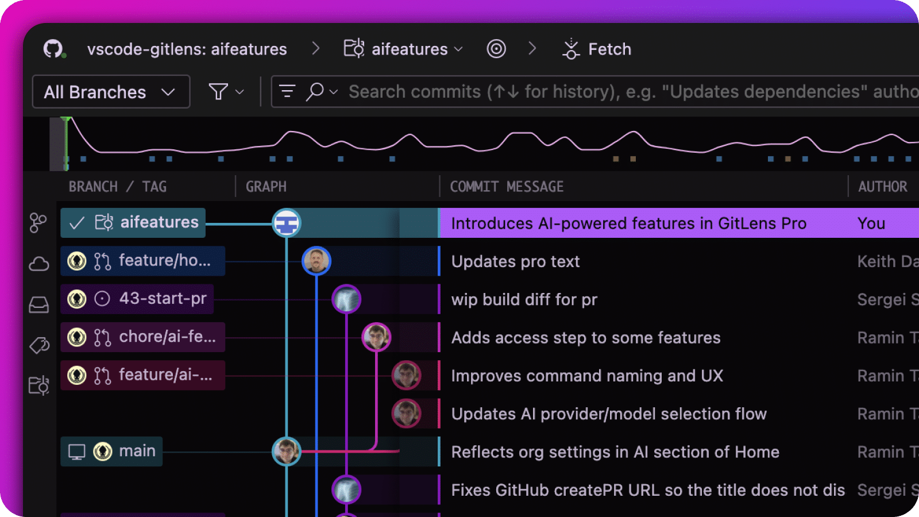This screenshot has width=919, height=517.
Task: Click the target icon to jump to HEAD
Action: 496,49
